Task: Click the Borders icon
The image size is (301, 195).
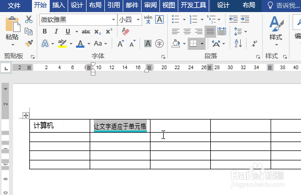Action: click(193, 44)
